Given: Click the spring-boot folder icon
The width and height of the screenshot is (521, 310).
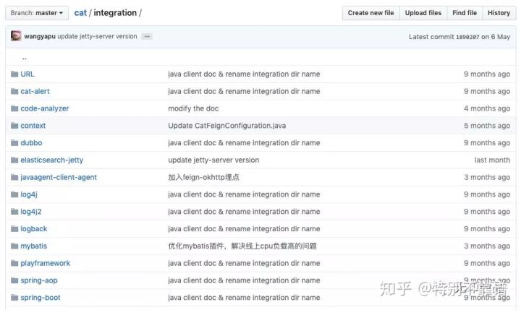Looking at the screenshot, I should (x=14, y=298).
